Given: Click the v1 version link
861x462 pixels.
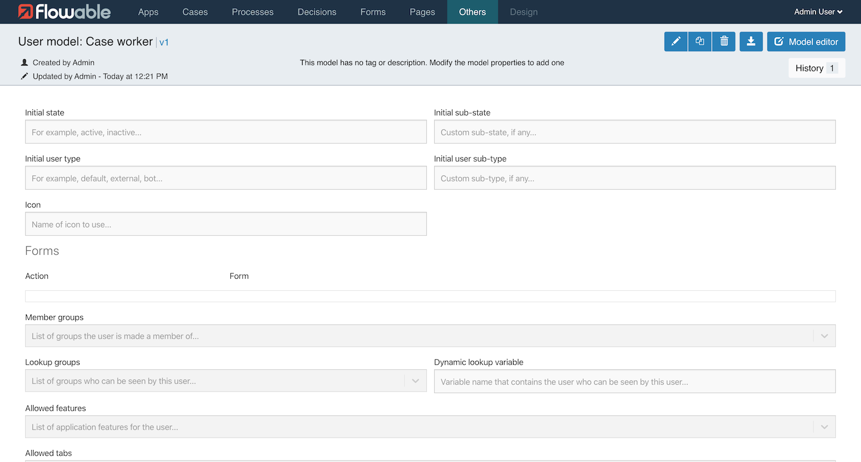Looking at the screenshot, I should pos(164,42).
